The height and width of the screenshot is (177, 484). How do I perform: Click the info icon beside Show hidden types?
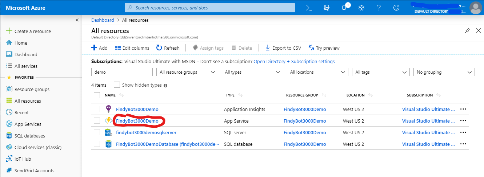coord(165,86)
